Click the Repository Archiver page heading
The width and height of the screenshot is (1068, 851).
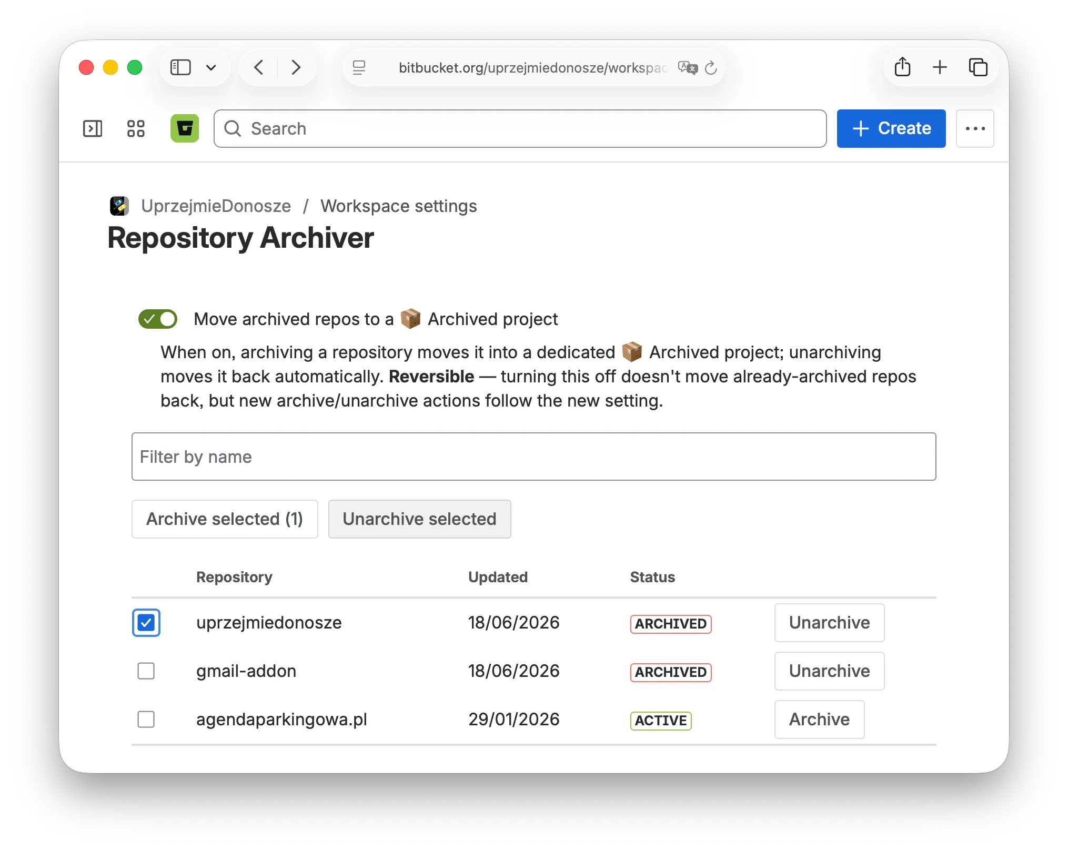[240, 238]
